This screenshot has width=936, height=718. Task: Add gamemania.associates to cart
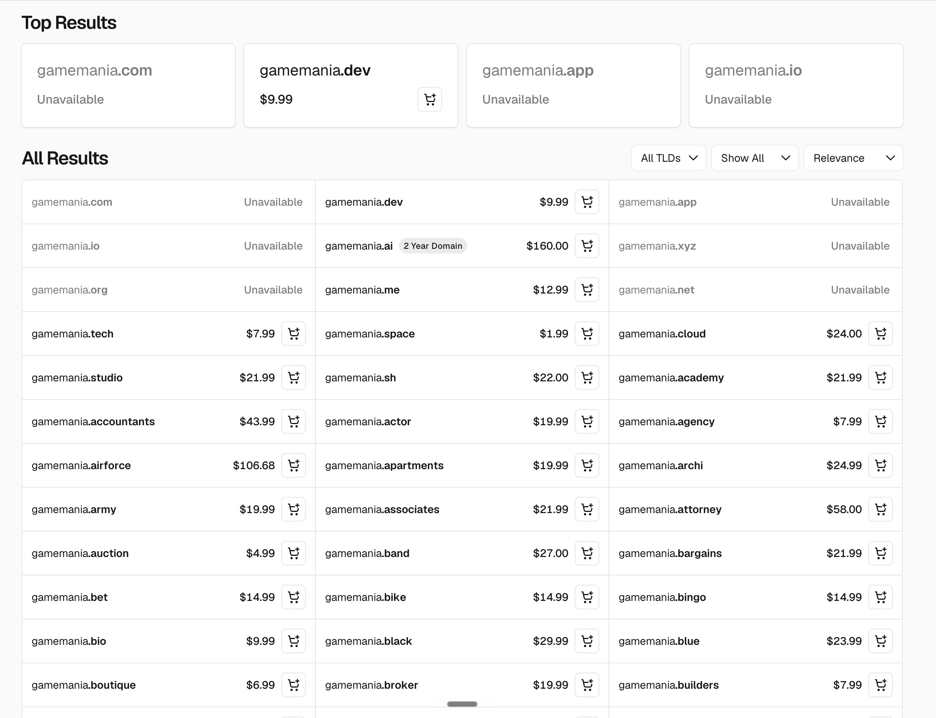pyautogui.click(x=587, y=510)
